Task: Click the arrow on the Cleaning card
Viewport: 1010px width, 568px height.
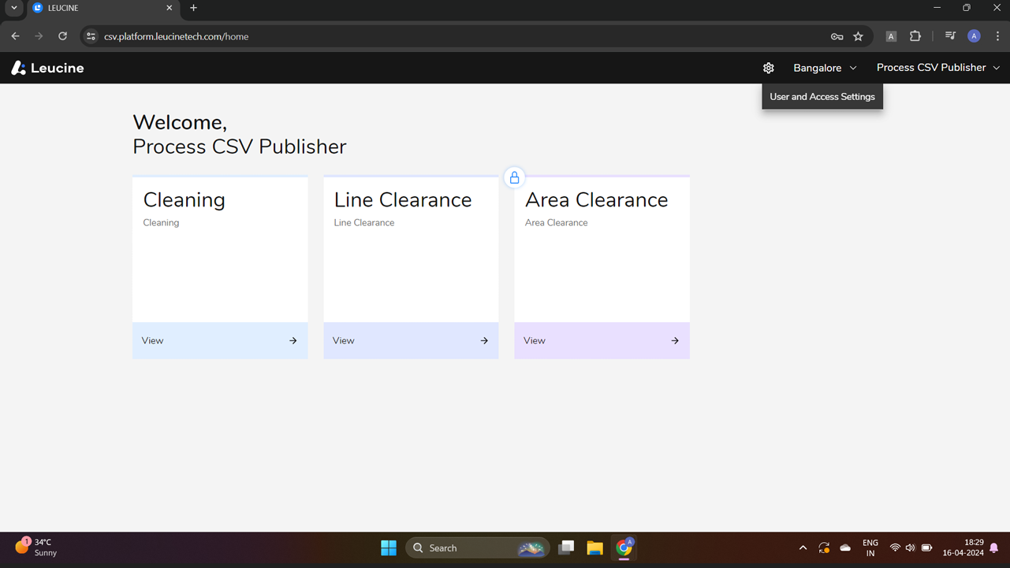Action: point(293,341)
